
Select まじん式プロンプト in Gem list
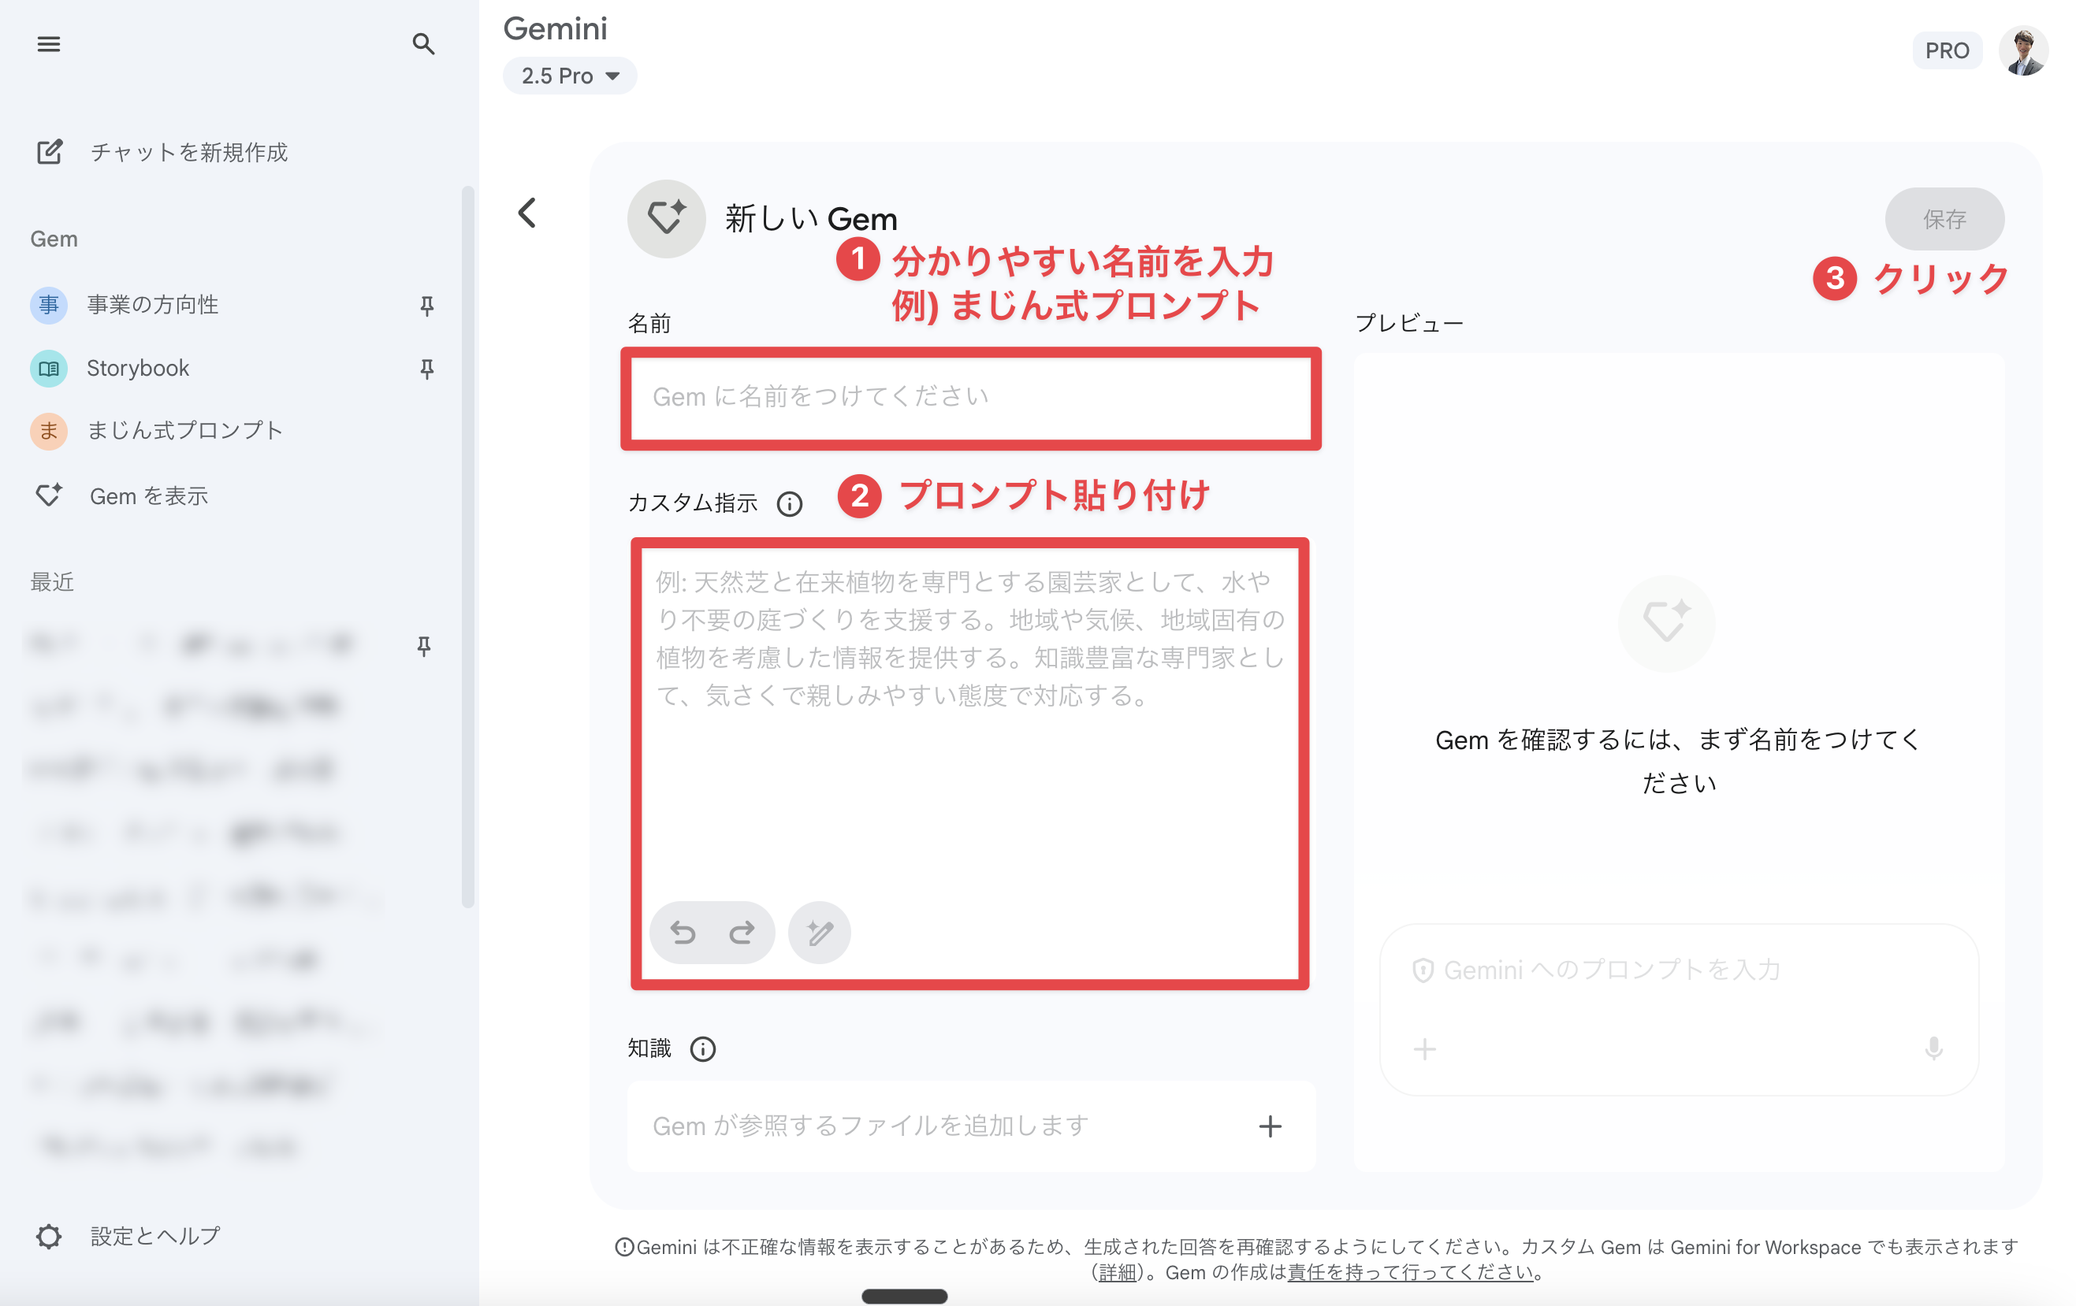[x=184, y=430]
